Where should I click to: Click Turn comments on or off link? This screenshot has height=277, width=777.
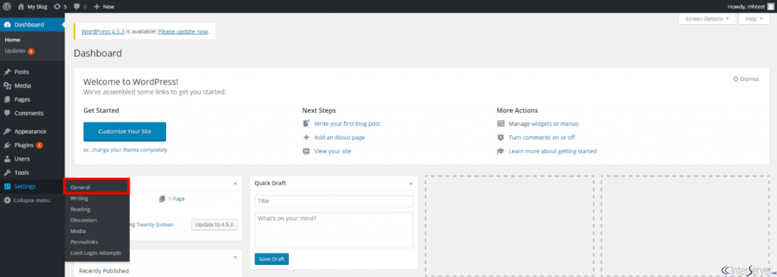tap(542, 138)
